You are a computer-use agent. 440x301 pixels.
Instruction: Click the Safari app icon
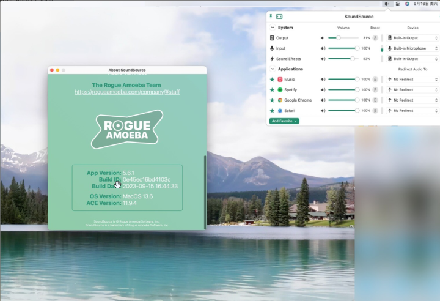(x=280, y=111)
